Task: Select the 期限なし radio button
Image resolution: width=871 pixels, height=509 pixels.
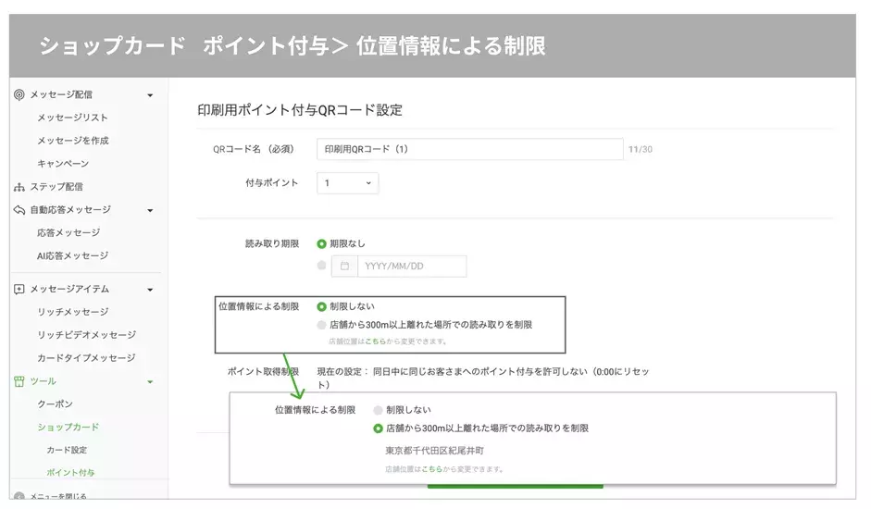Action: (x=322, y=244)
